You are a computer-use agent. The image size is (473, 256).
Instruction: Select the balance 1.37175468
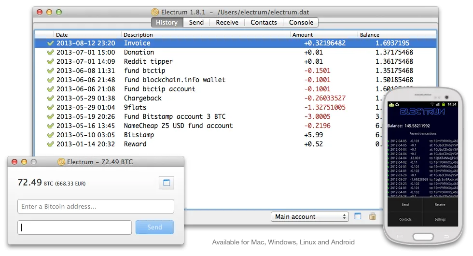[x=394, y=52]
